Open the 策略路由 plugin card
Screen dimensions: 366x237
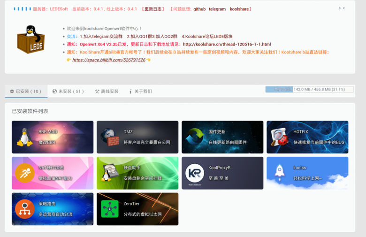pos(53,209)
